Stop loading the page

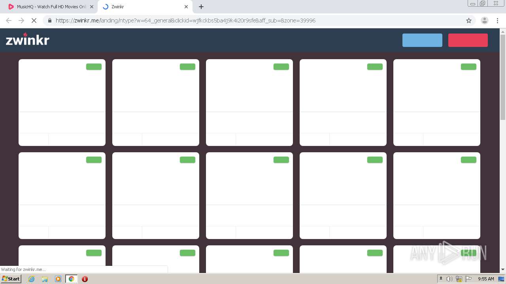click(x=34, y=21)
